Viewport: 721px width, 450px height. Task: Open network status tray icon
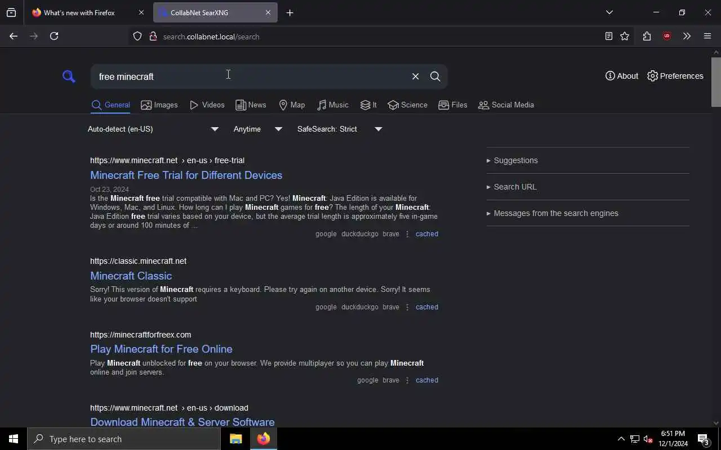pyautogui.click(x=635, y=439)
